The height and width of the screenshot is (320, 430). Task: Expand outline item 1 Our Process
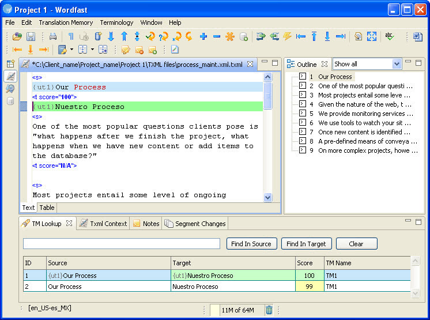(303, 76)
